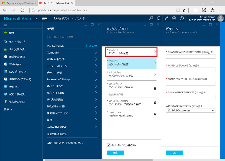Click the NEWSTORAGEACCOUNTNAME input field
The width and height of the screenshot is (225, 161).
coord(191,56)
